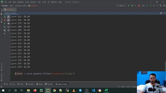The width and height of the screenshot is (166, 93).
Task: Open the Navigate menu
Action: pos(21,2)
